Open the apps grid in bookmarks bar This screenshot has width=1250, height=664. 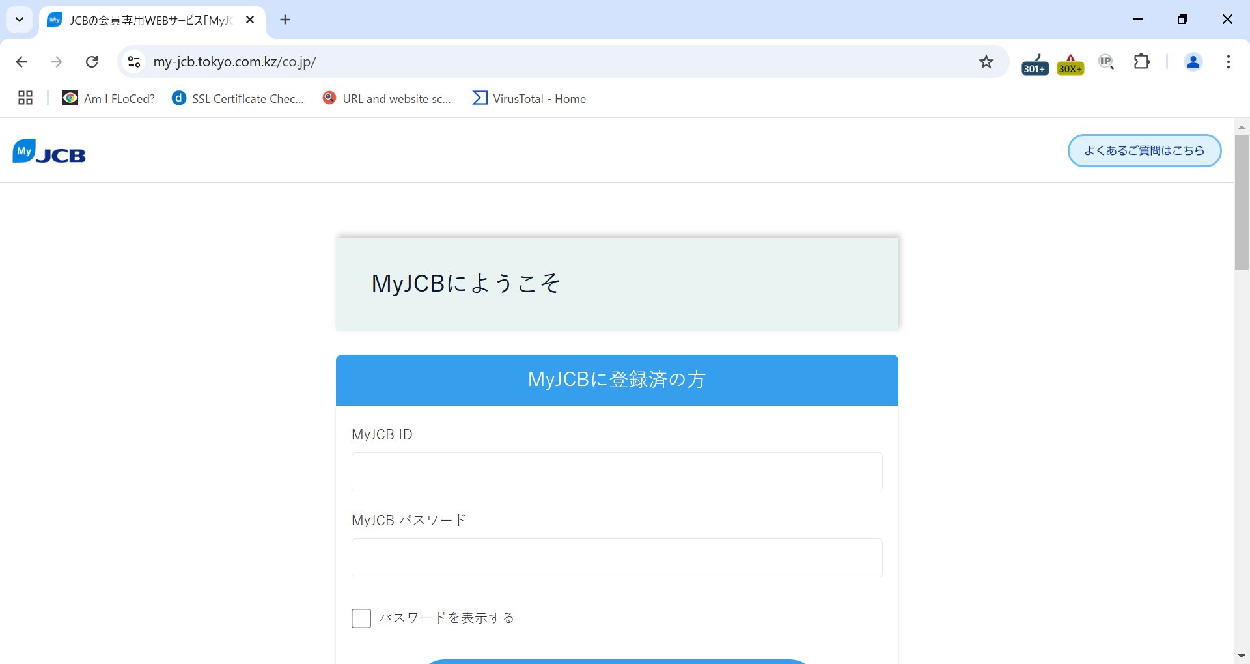[25, 98]
